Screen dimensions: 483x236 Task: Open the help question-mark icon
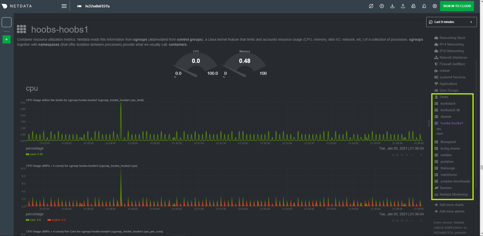[x=381, y=6]
